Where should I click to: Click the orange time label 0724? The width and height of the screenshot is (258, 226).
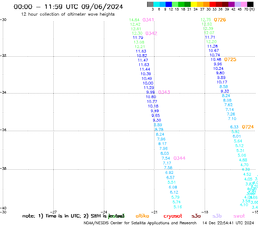248,127
